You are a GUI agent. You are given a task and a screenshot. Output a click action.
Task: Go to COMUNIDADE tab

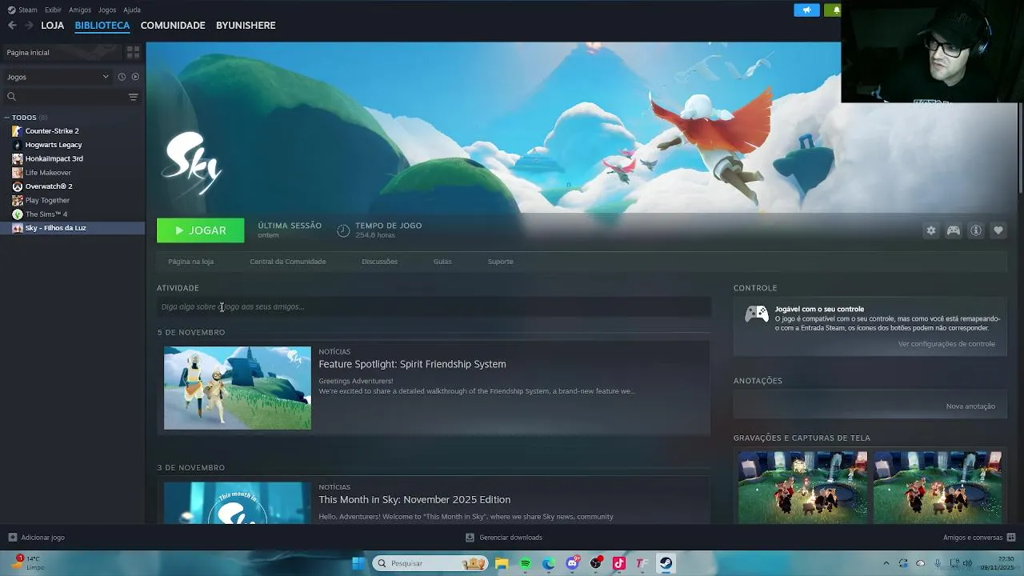coord(173,26)
